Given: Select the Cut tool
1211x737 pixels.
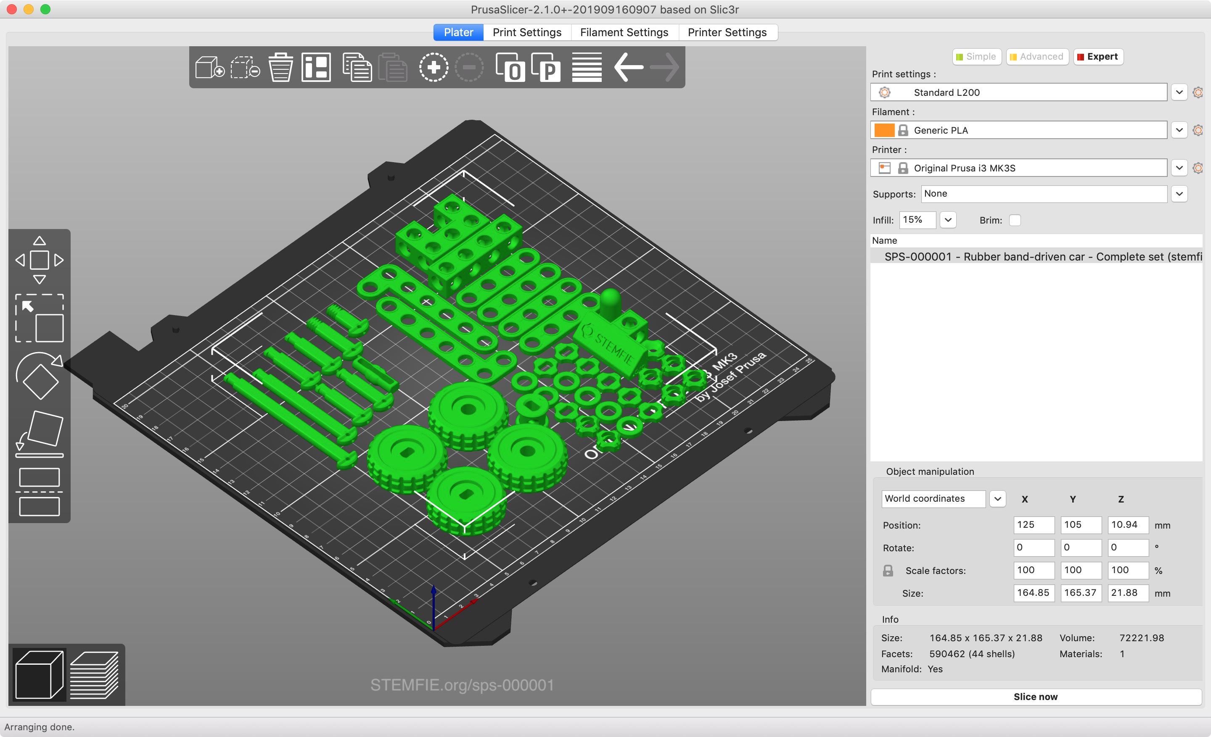Looking at the screenshot, I should coord(40,492).
